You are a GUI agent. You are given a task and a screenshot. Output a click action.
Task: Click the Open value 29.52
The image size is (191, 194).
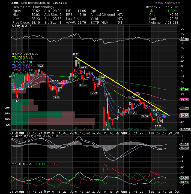point(35,11)
